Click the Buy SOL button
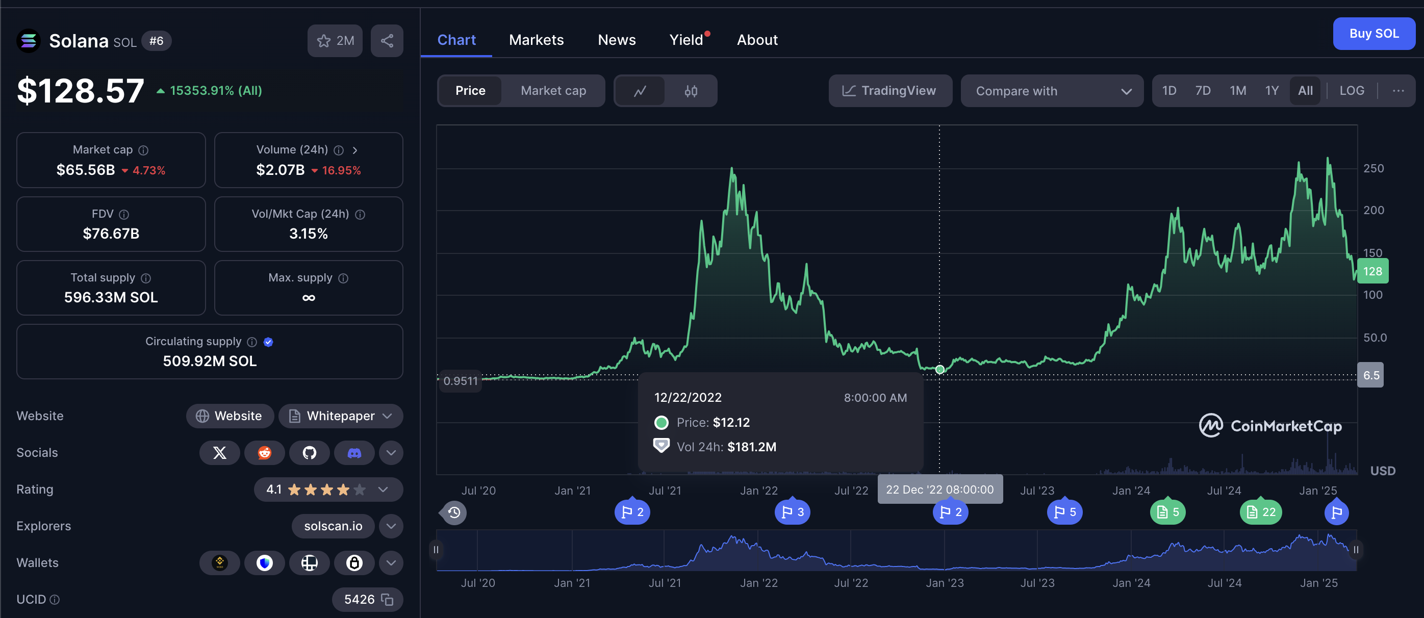Viewport: 1424px width, 618px height. pyautogui.click(x=1373, y=34)
